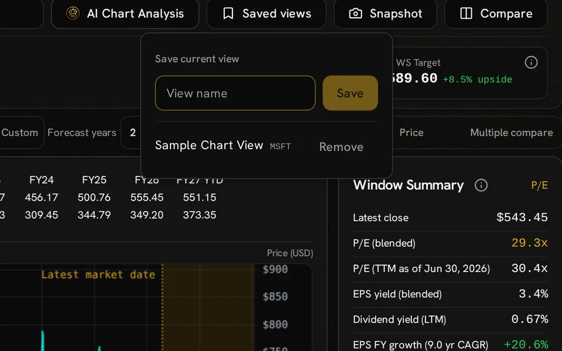This screenshot has width=562, height=351.
Task: Click the P/E label in Window Summary
Action: [539, 185]
